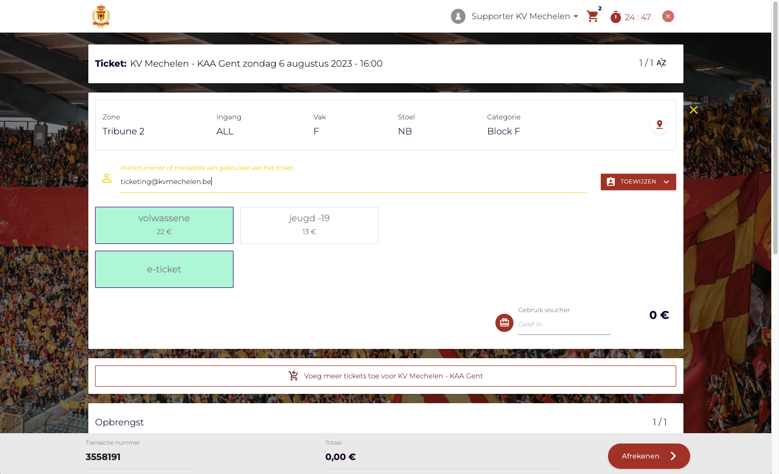Expand the Toewijzen dropdown button
779x474 pixels.
(x=638, y=182)
